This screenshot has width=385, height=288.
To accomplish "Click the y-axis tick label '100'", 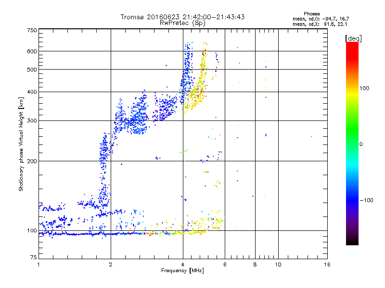I will pos(32,230).
